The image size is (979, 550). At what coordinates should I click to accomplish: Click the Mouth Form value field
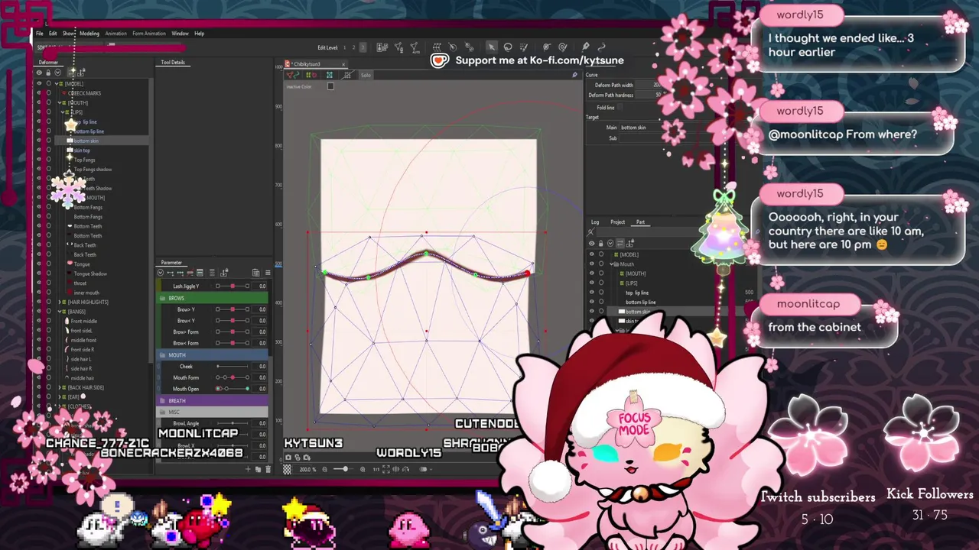pyautogui.click(x=259, y=377)
